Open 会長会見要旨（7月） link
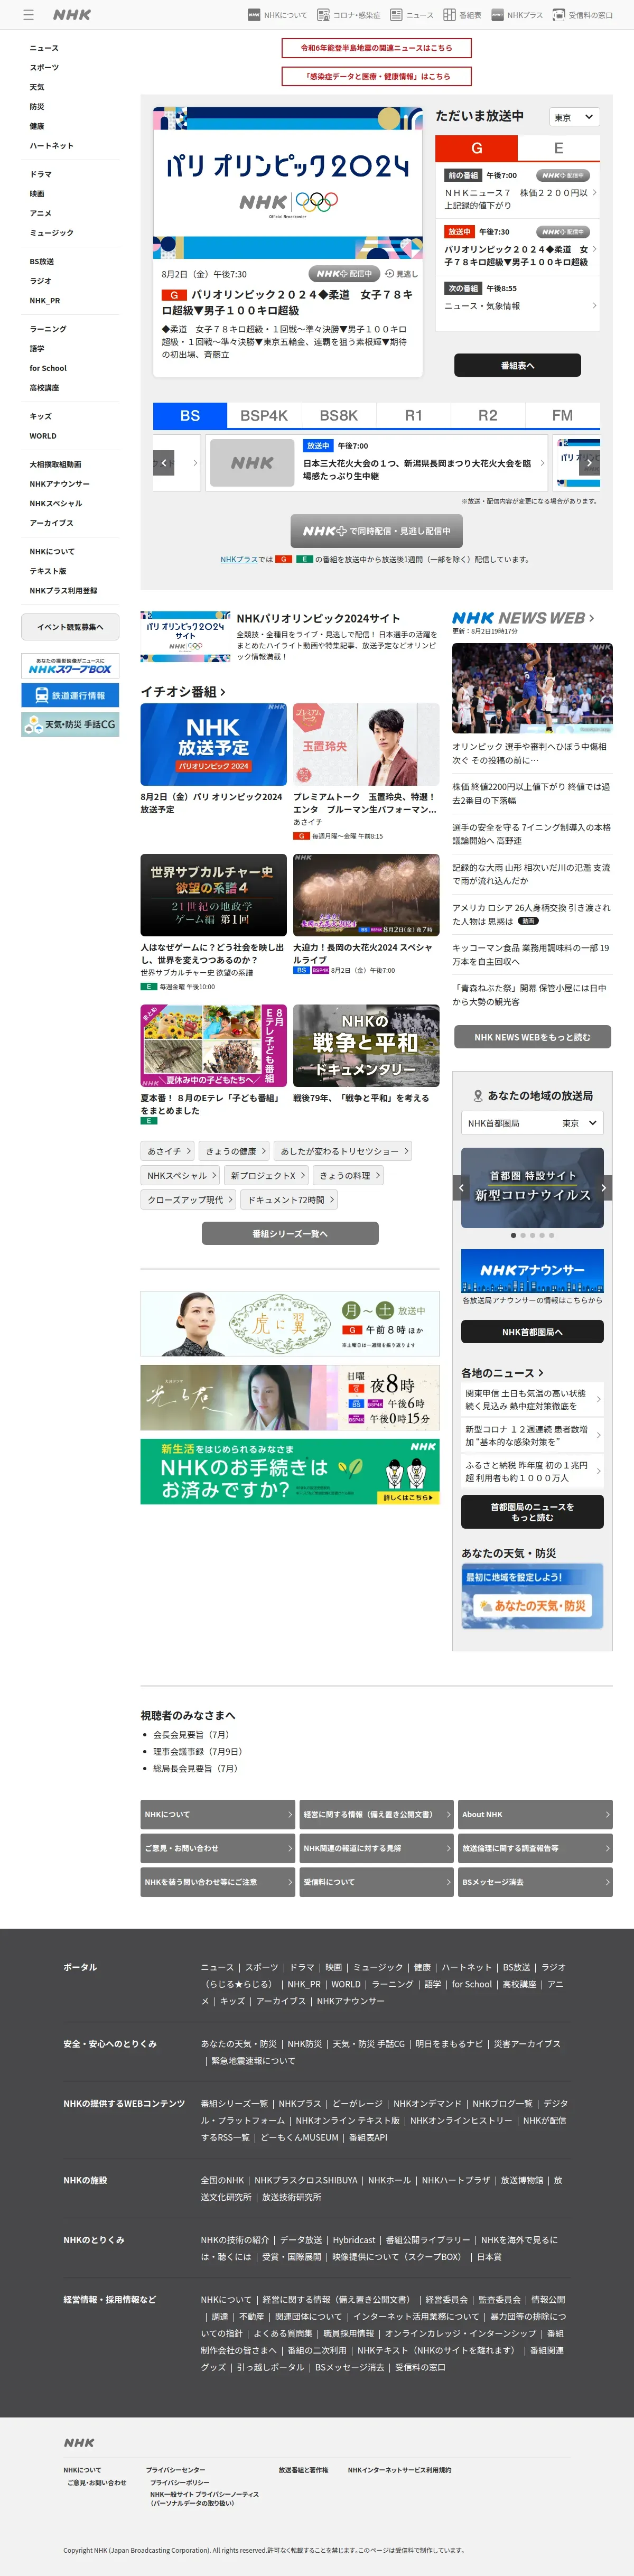Screen dimensions: 634x2576 coord(193,1735)
